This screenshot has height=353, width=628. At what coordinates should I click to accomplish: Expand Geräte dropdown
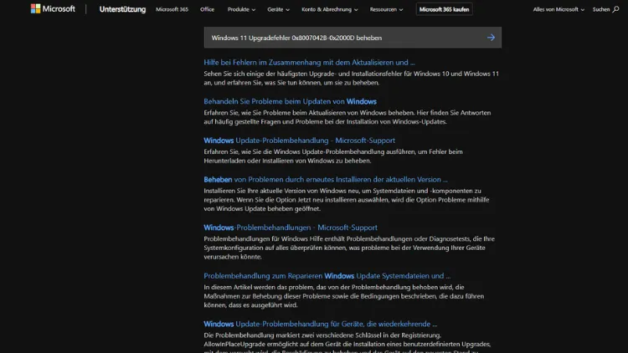coord(278,9)
